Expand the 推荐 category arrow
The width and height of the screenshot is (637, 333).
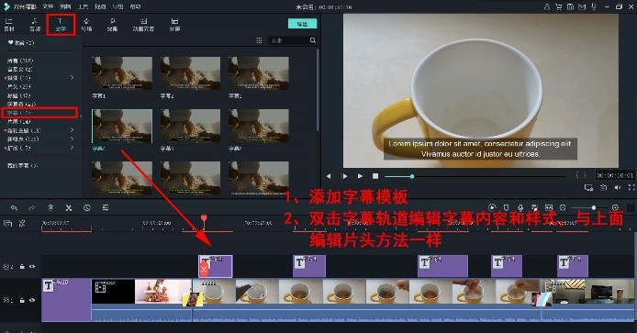[72, 78]
